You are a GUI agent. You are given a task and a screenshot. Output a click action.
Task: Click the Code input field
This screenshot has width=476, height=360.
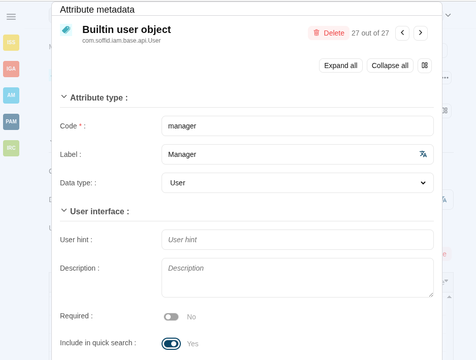coord(297,126)
